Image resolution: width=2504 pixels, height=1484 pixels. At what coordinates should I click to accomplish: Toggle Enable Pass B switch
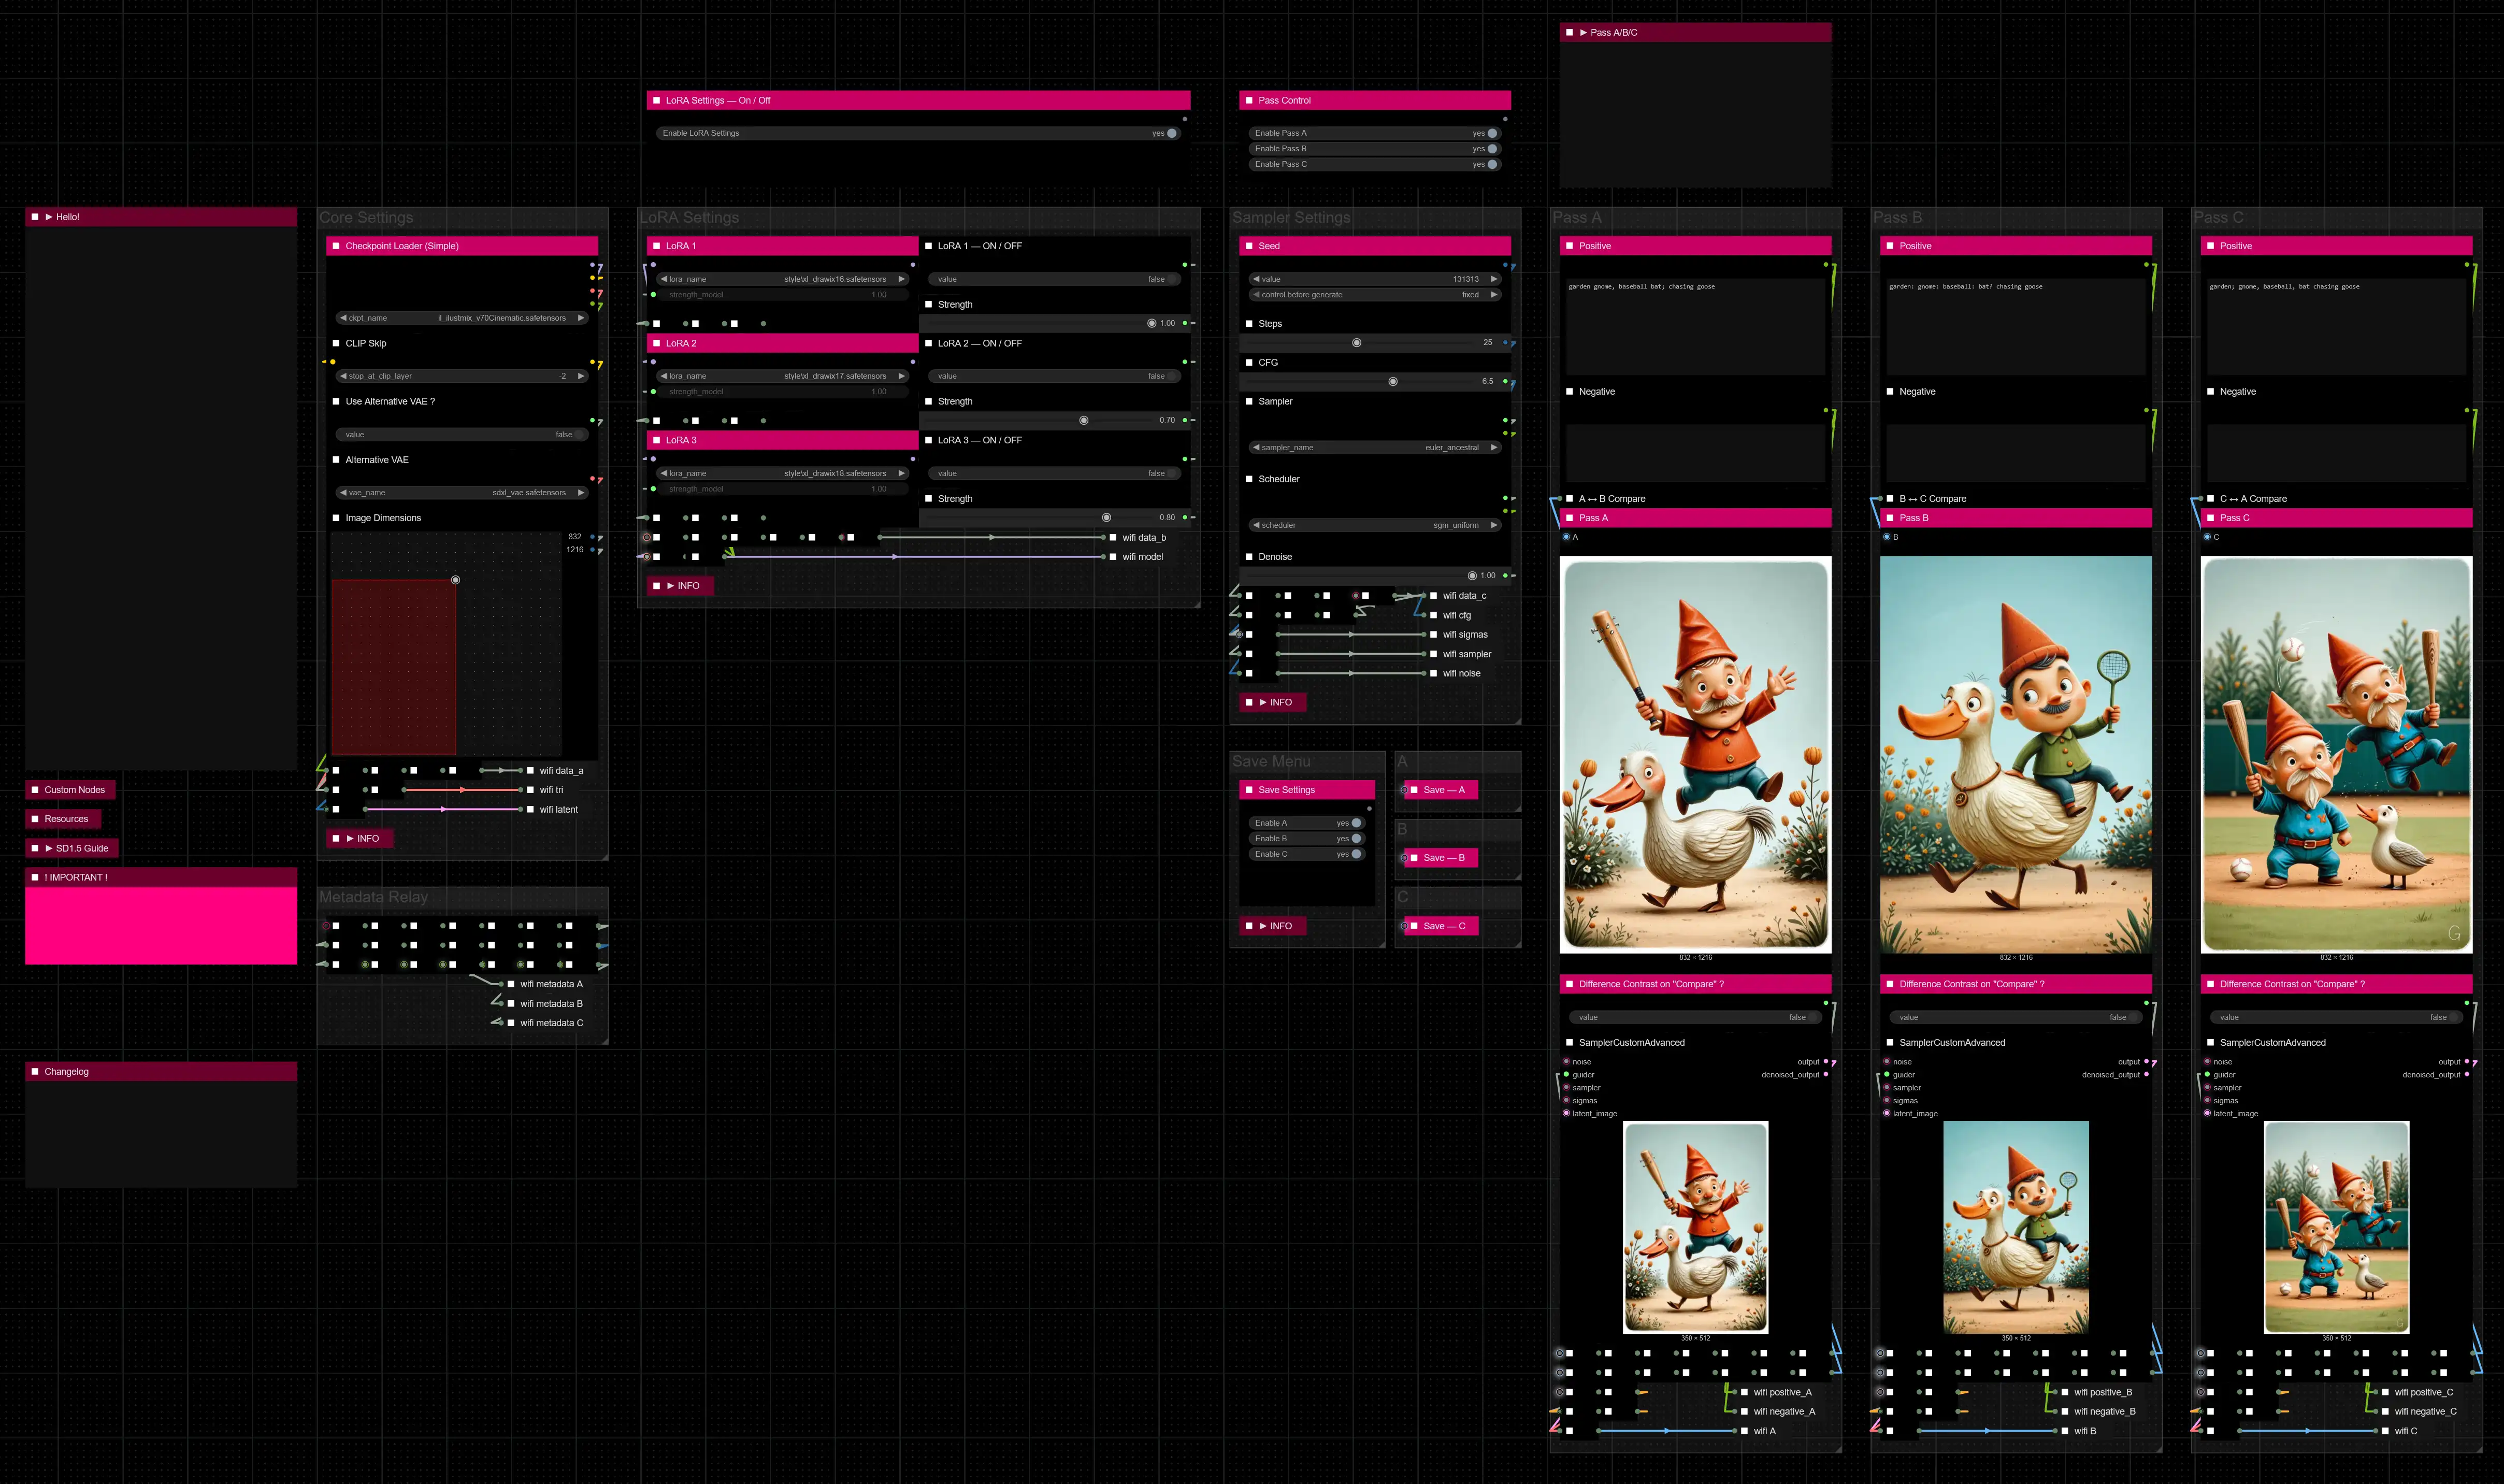point(1491,149)
